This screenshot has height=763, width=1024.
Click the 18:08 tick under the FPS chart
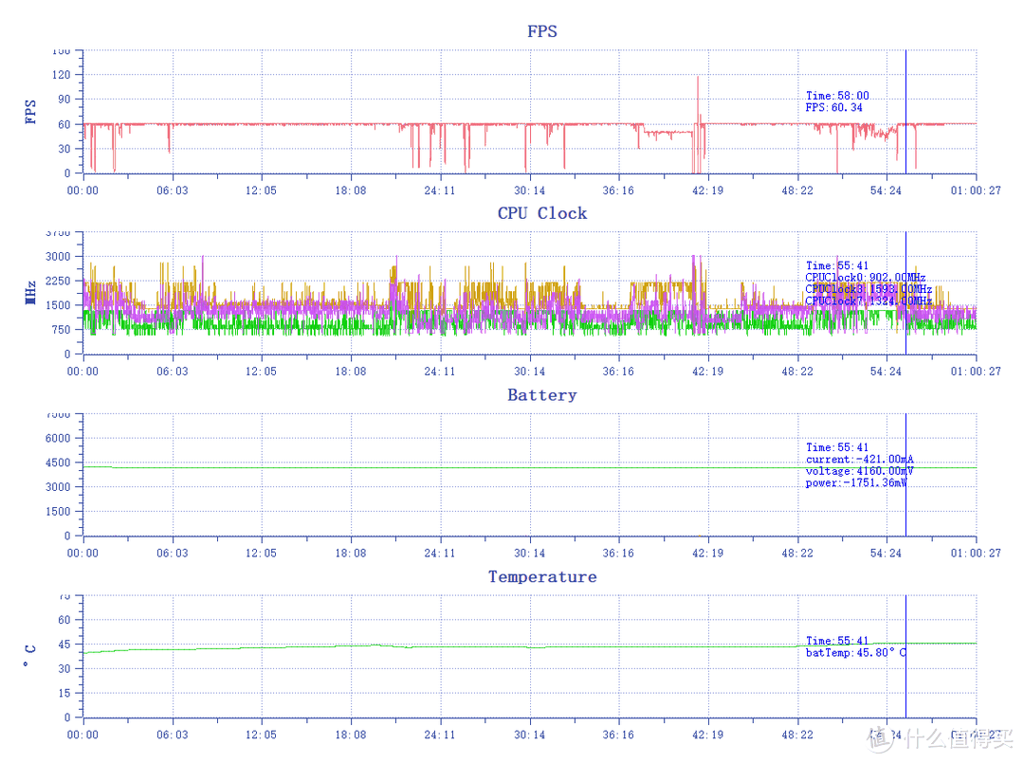(351, 191)
